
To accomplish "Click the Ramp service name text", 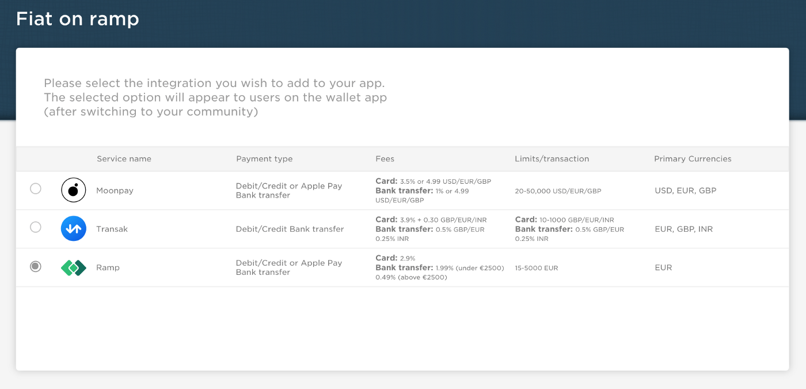I will coord(108,267).
